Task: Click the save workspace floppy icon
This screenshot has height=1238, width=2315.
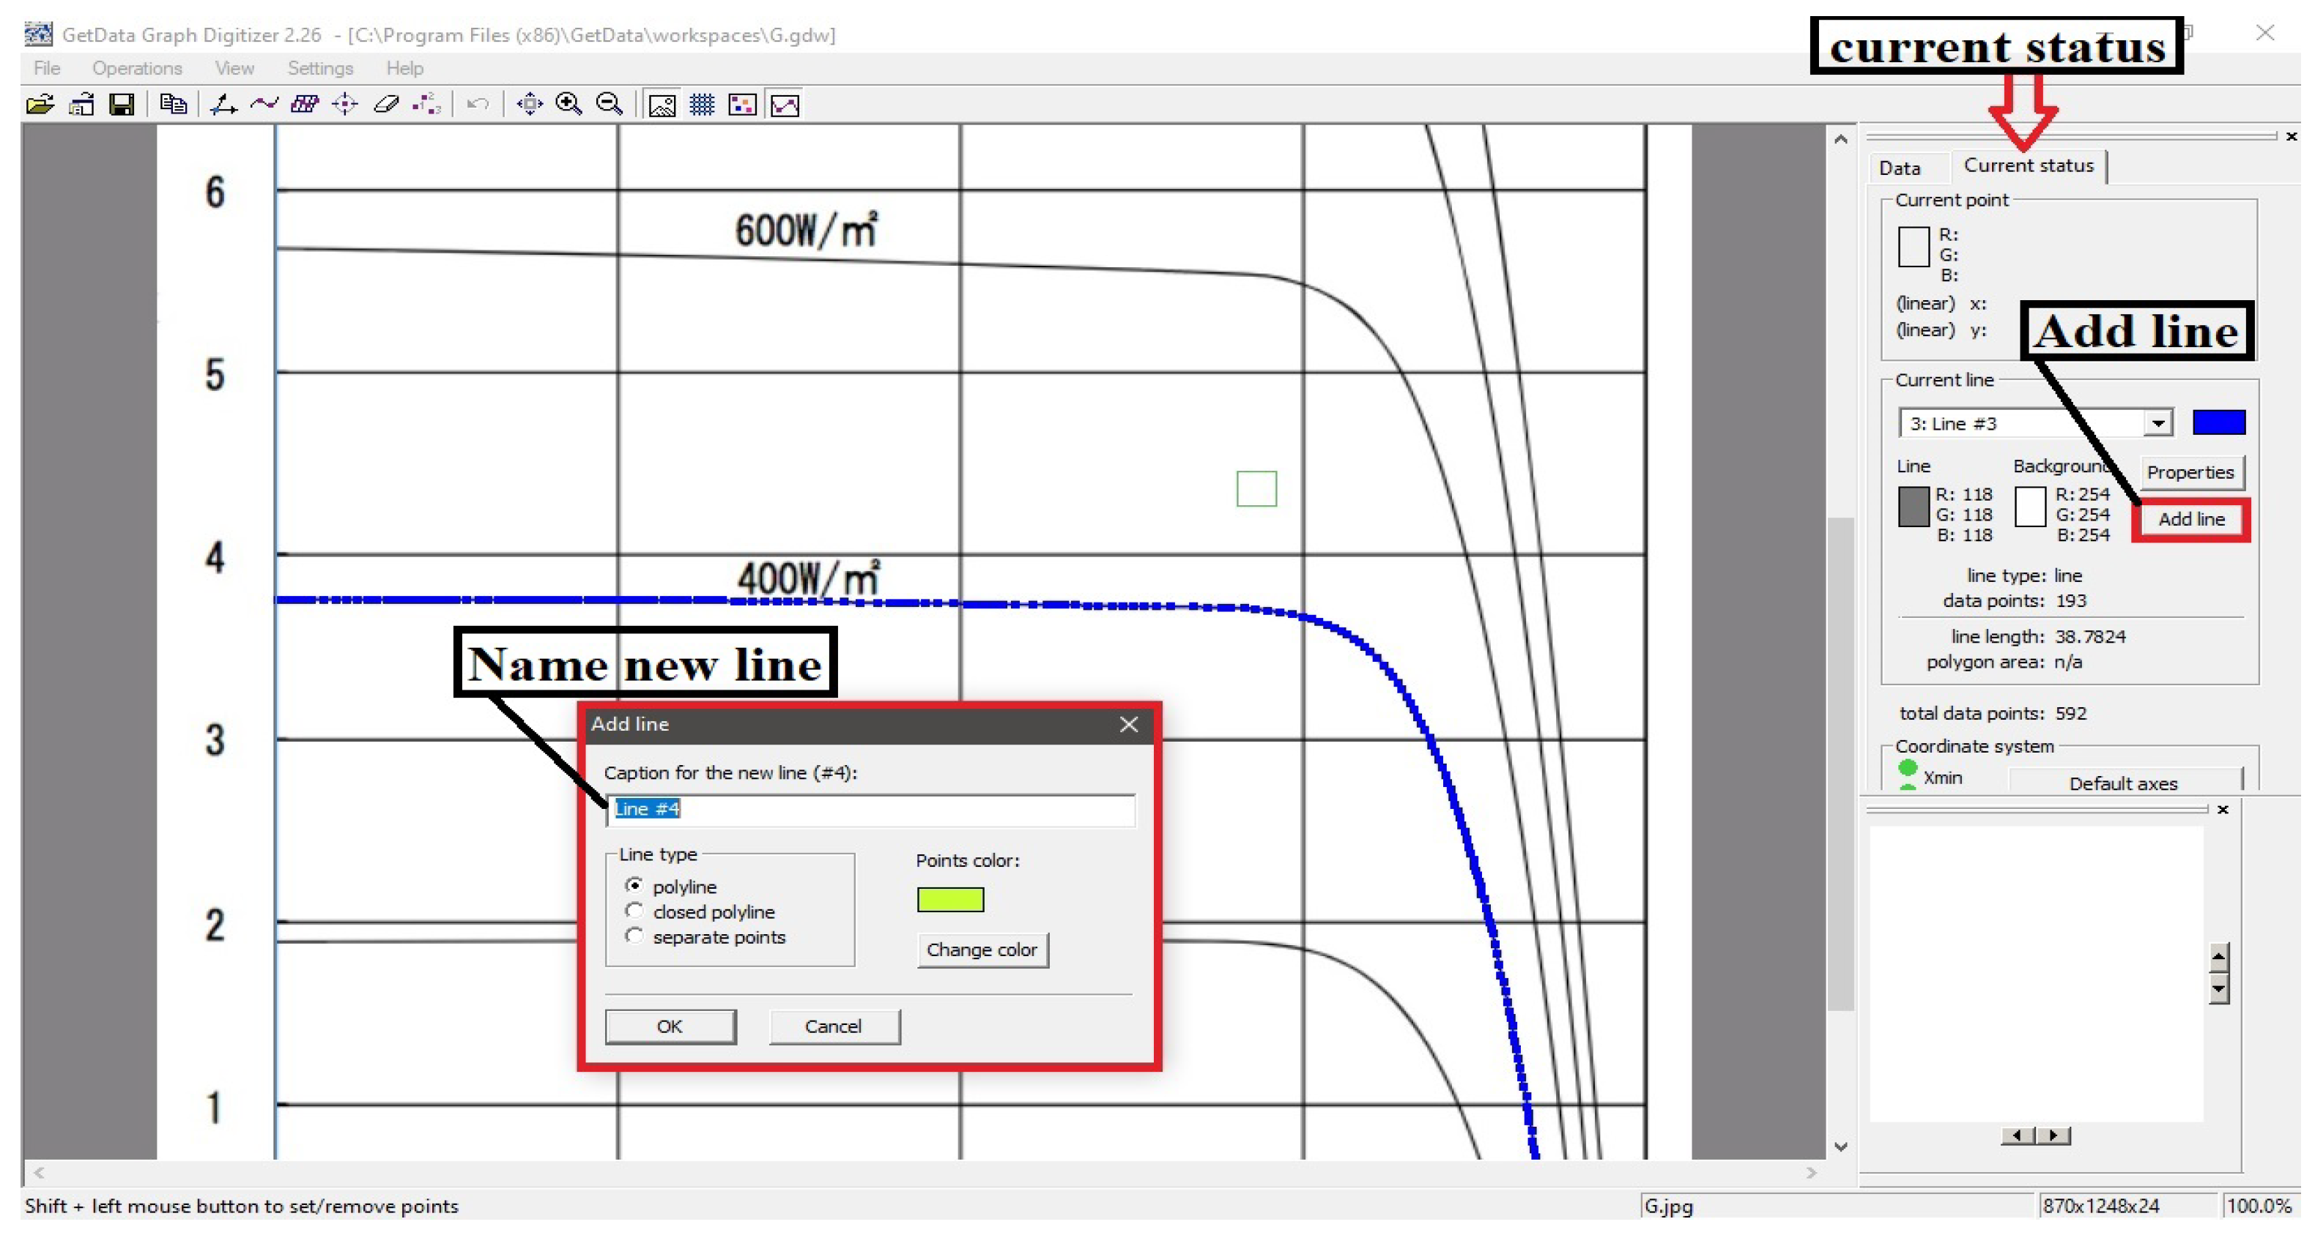Action: click(x=122, y=105)
